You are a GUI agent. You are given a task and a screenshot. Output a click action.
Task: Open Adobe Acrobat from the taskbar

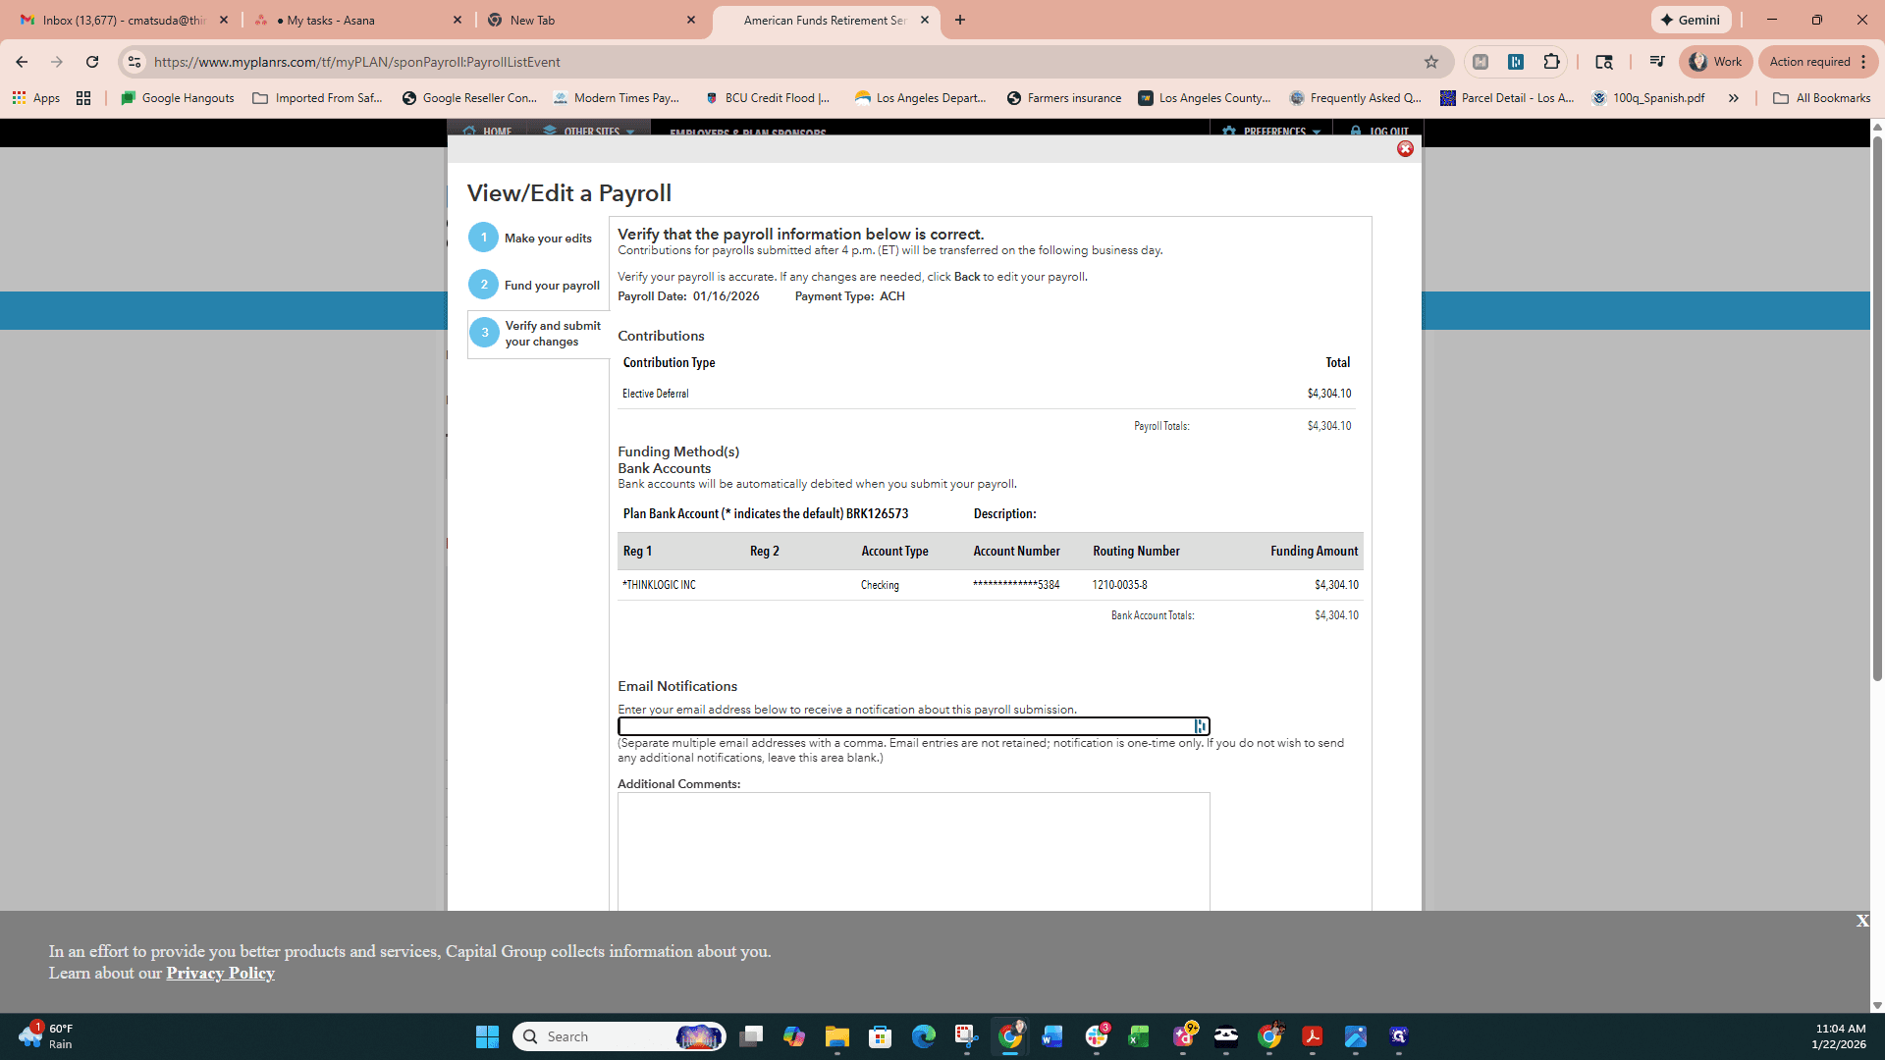tap(1312, 1036)
